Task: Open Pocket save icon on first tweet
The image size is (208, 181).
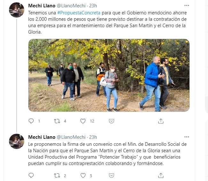Action: click(112, 121)
